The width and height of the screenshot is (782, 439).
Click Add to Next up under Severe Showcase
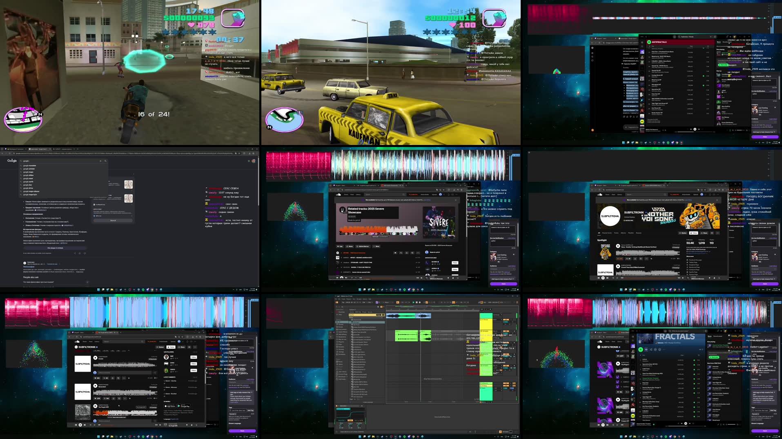(363, 247)
